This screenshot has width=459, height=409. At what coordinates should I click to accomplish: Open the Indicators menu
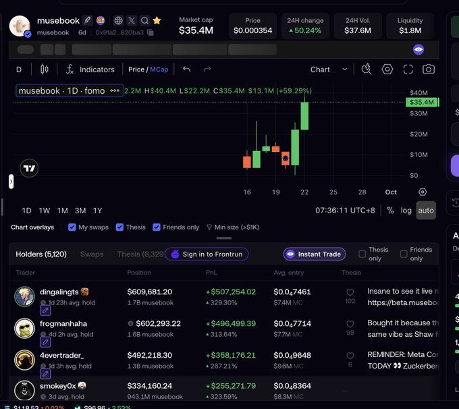(x=90, y=70)
